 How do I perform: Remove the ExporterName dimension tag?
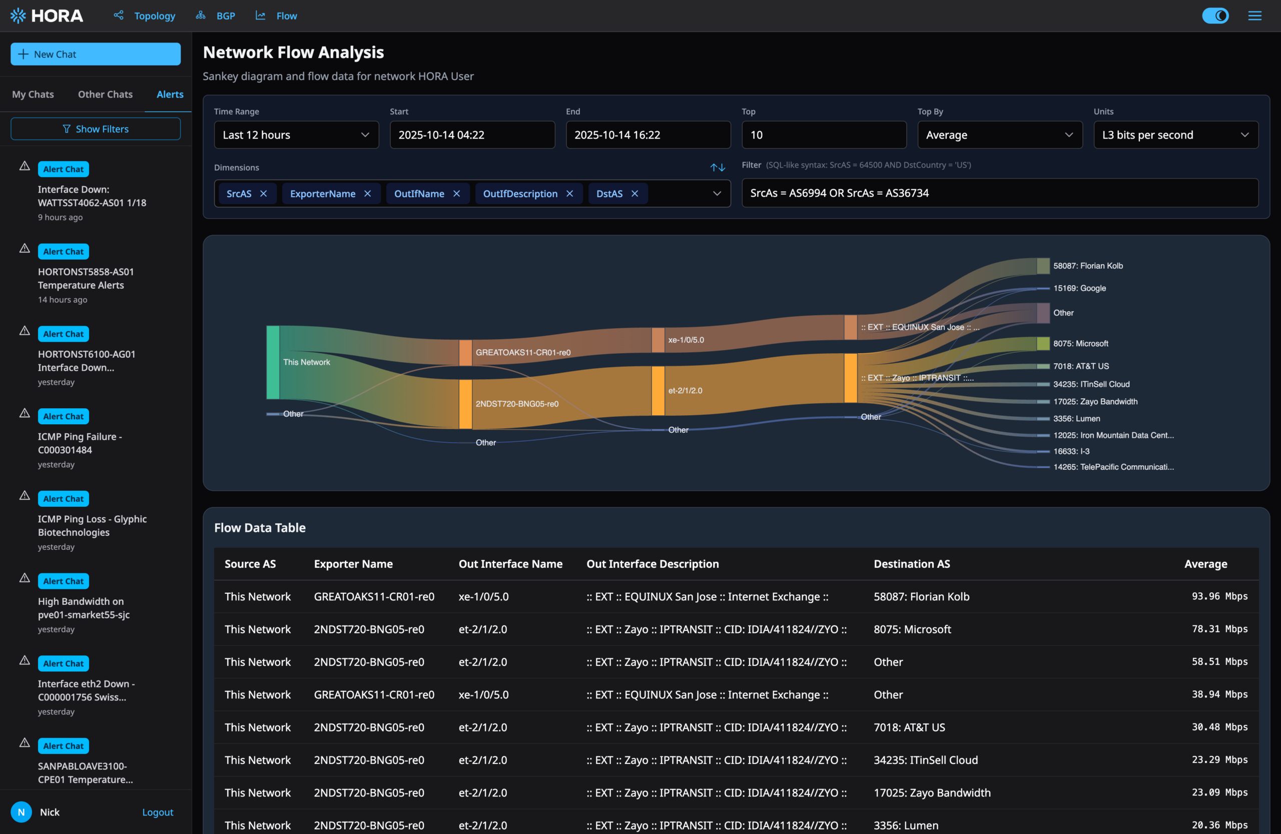[x=368, y=194]
